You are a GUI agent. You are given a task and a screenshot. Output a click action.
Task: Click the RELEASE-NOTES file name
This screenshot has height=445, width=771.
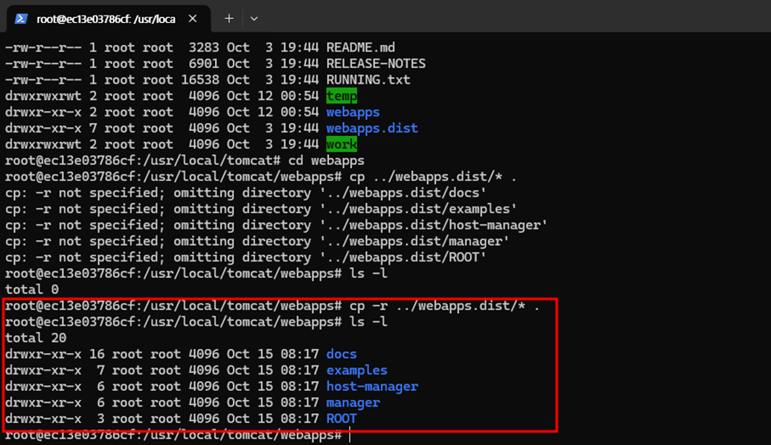click(376, 64)
